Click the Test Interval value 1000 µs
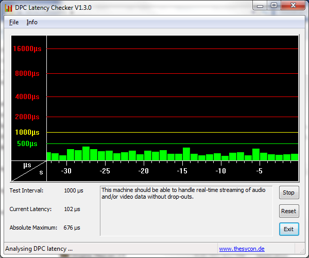Viewport: 309px width, 258px height. (74, 190)
